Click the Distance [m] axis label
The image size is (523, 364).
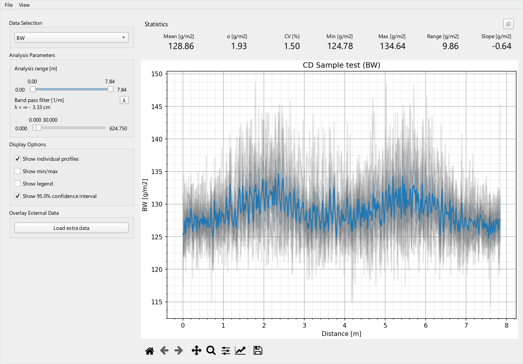341,334
